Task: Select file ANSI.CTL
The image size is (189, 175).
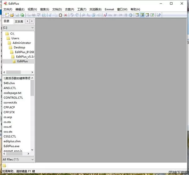Action: point(10,88)
